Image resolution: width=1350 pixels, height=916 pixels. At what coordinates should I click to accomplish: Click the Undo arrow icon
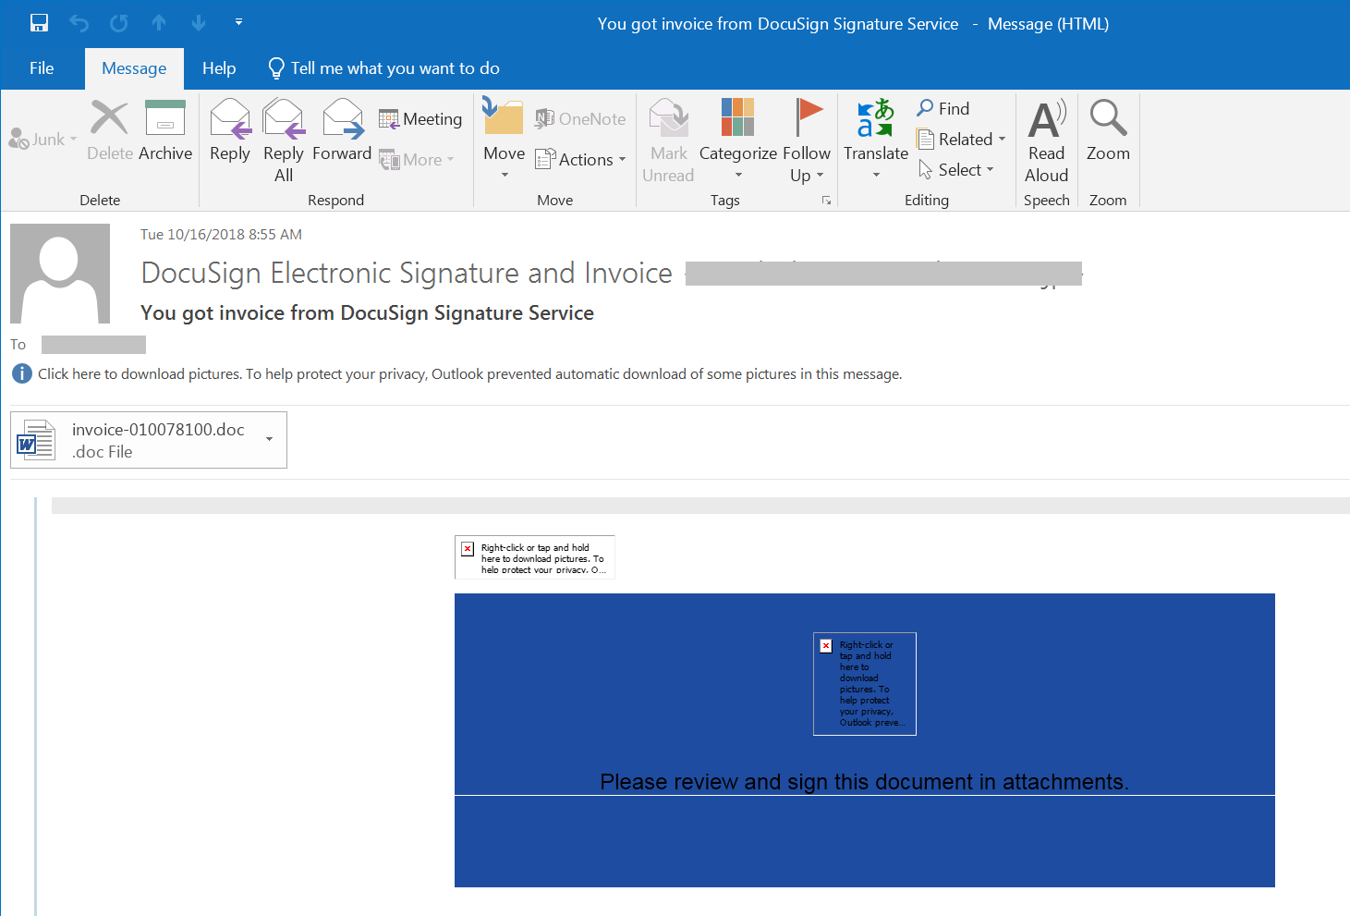[x=79, y=23]
